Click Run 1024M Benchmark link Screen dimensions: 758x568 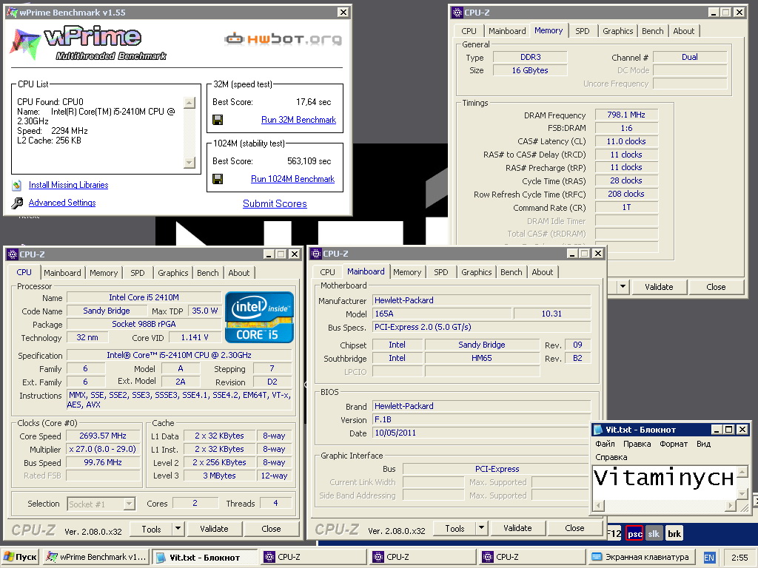click(x=292, y=179)
